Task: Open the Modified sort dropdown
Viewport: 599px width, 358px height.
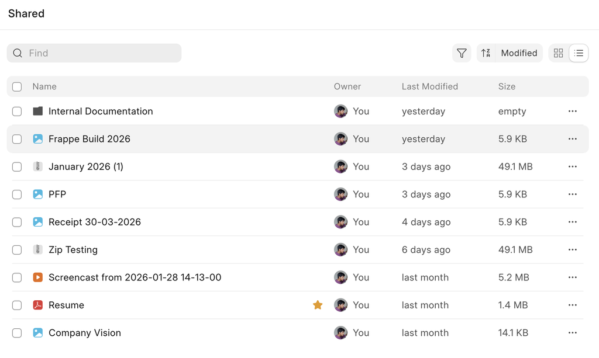Action: (x=518, y=53)
